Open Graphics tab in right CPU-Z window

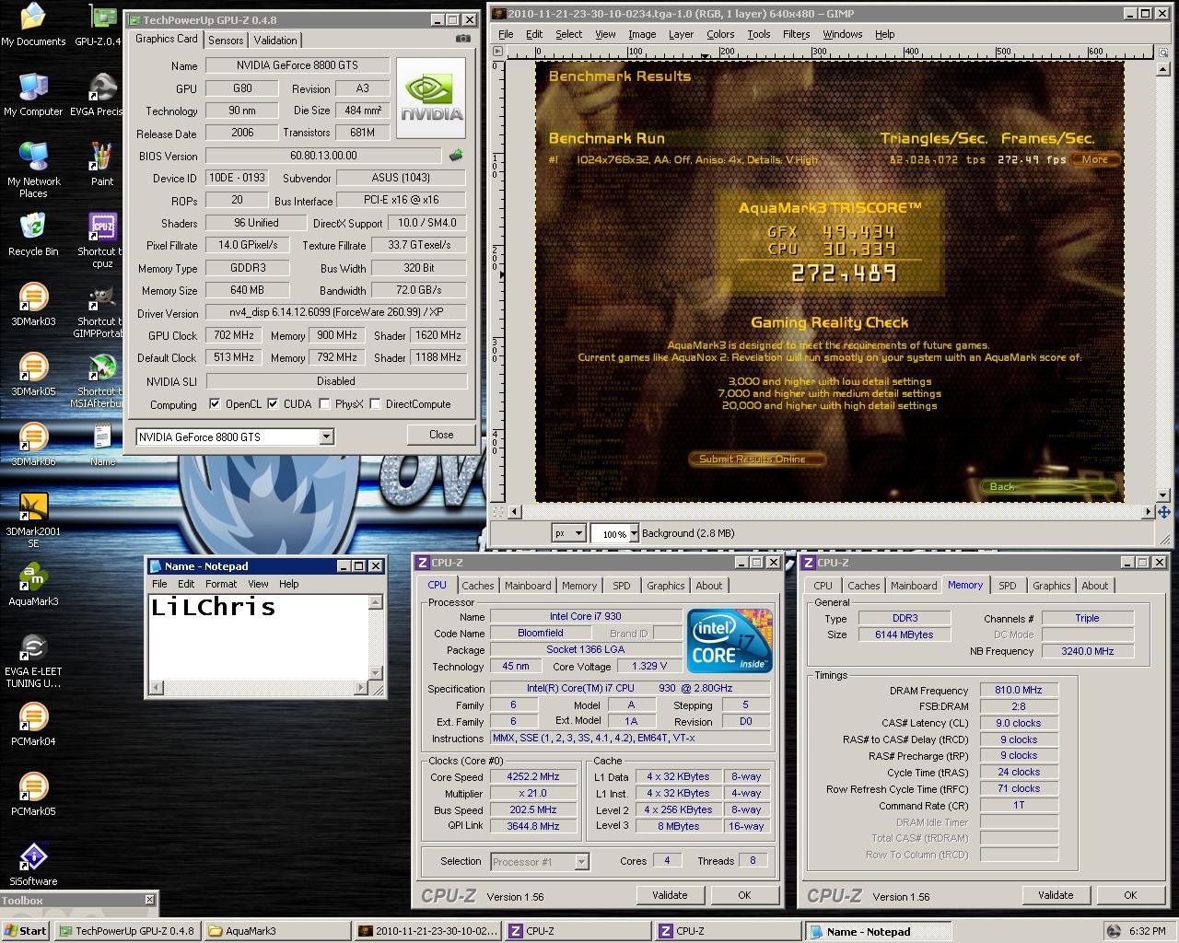[1051, 586]
